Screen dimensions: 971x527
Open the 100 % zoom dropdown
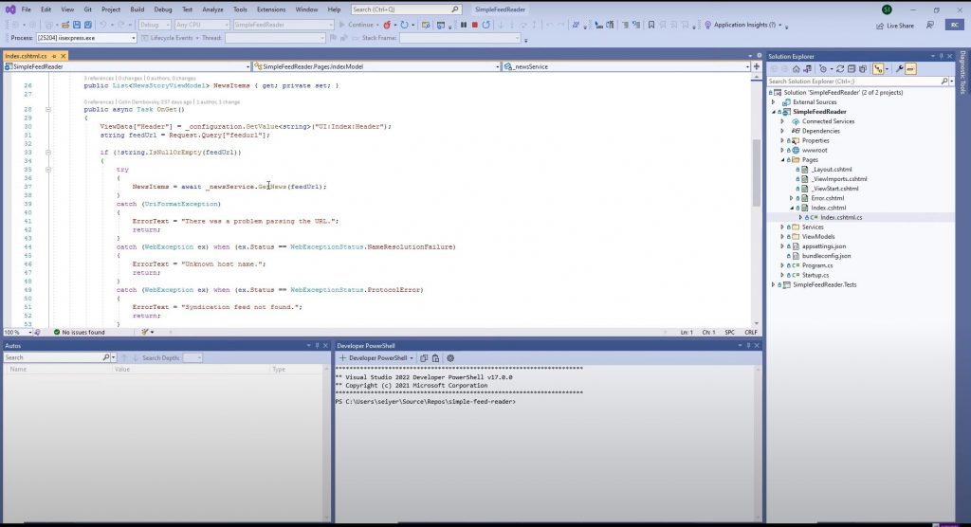(x=29, y=332)
